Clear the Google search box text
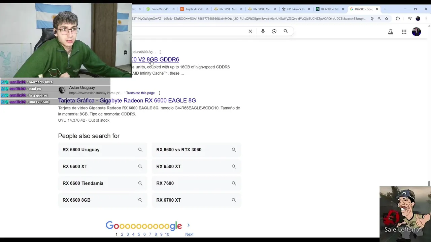Screen dimensions: 431x242 tap(250, 31)
